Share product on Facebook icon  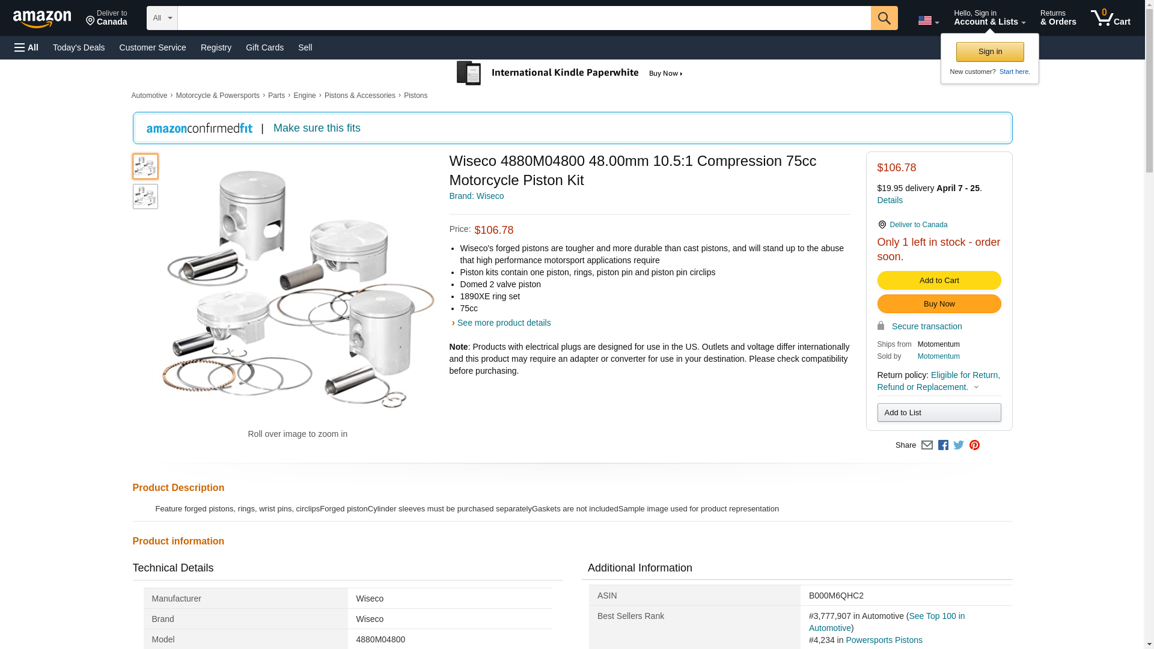943,445
